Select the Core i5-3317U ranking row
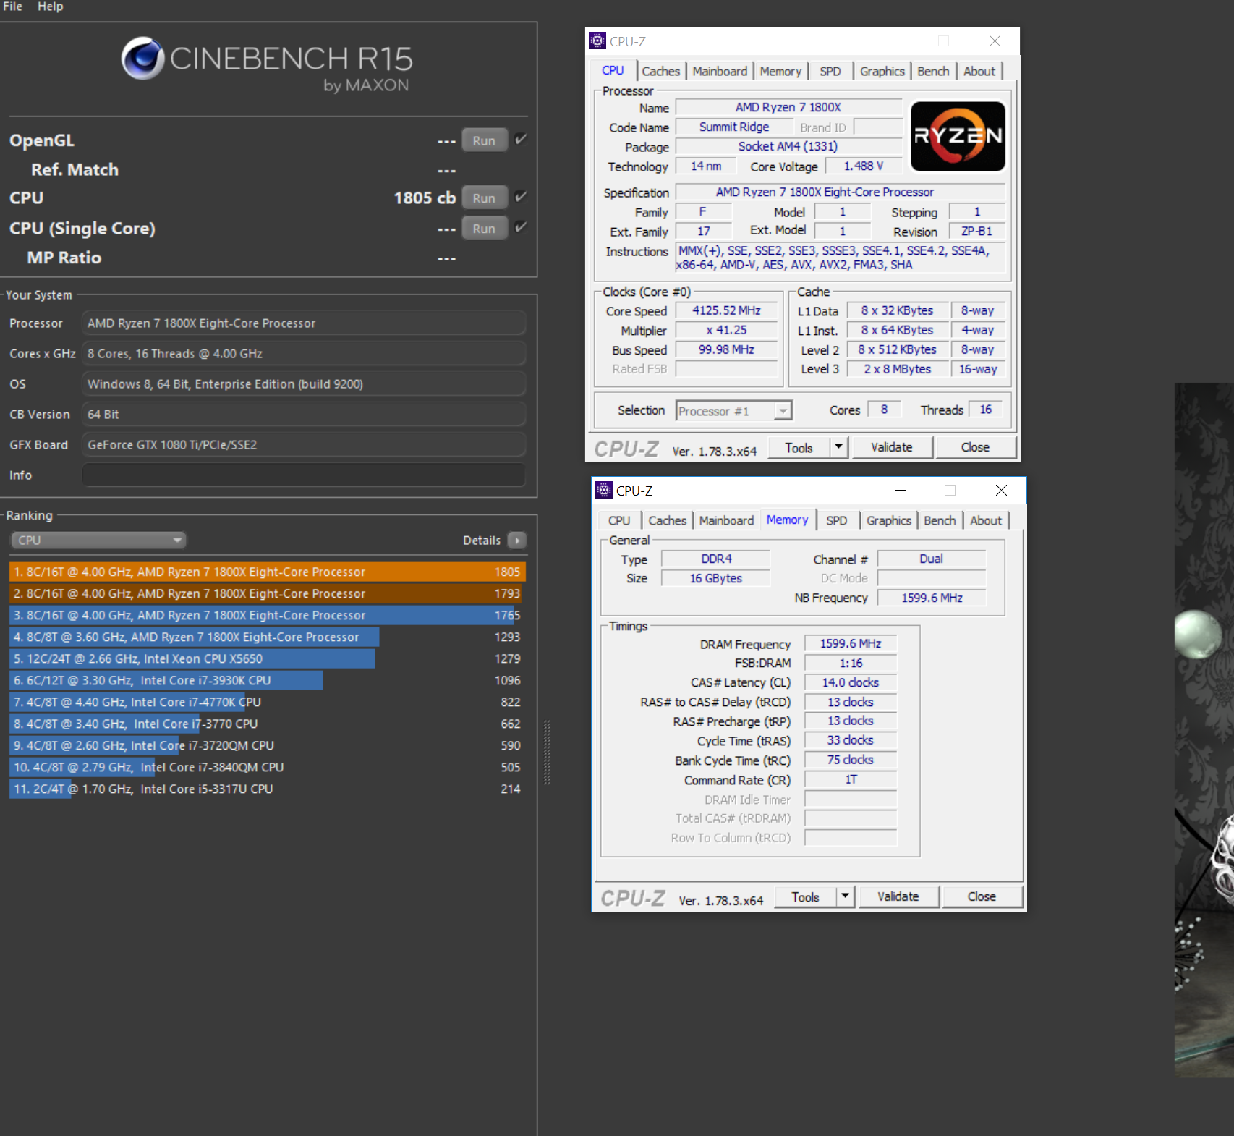Image resolution: width=1234 pixels, height=1136 pixels. click(267, 789)
